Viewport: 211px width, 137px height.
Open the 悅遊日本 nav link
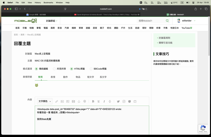pos(174,28)
